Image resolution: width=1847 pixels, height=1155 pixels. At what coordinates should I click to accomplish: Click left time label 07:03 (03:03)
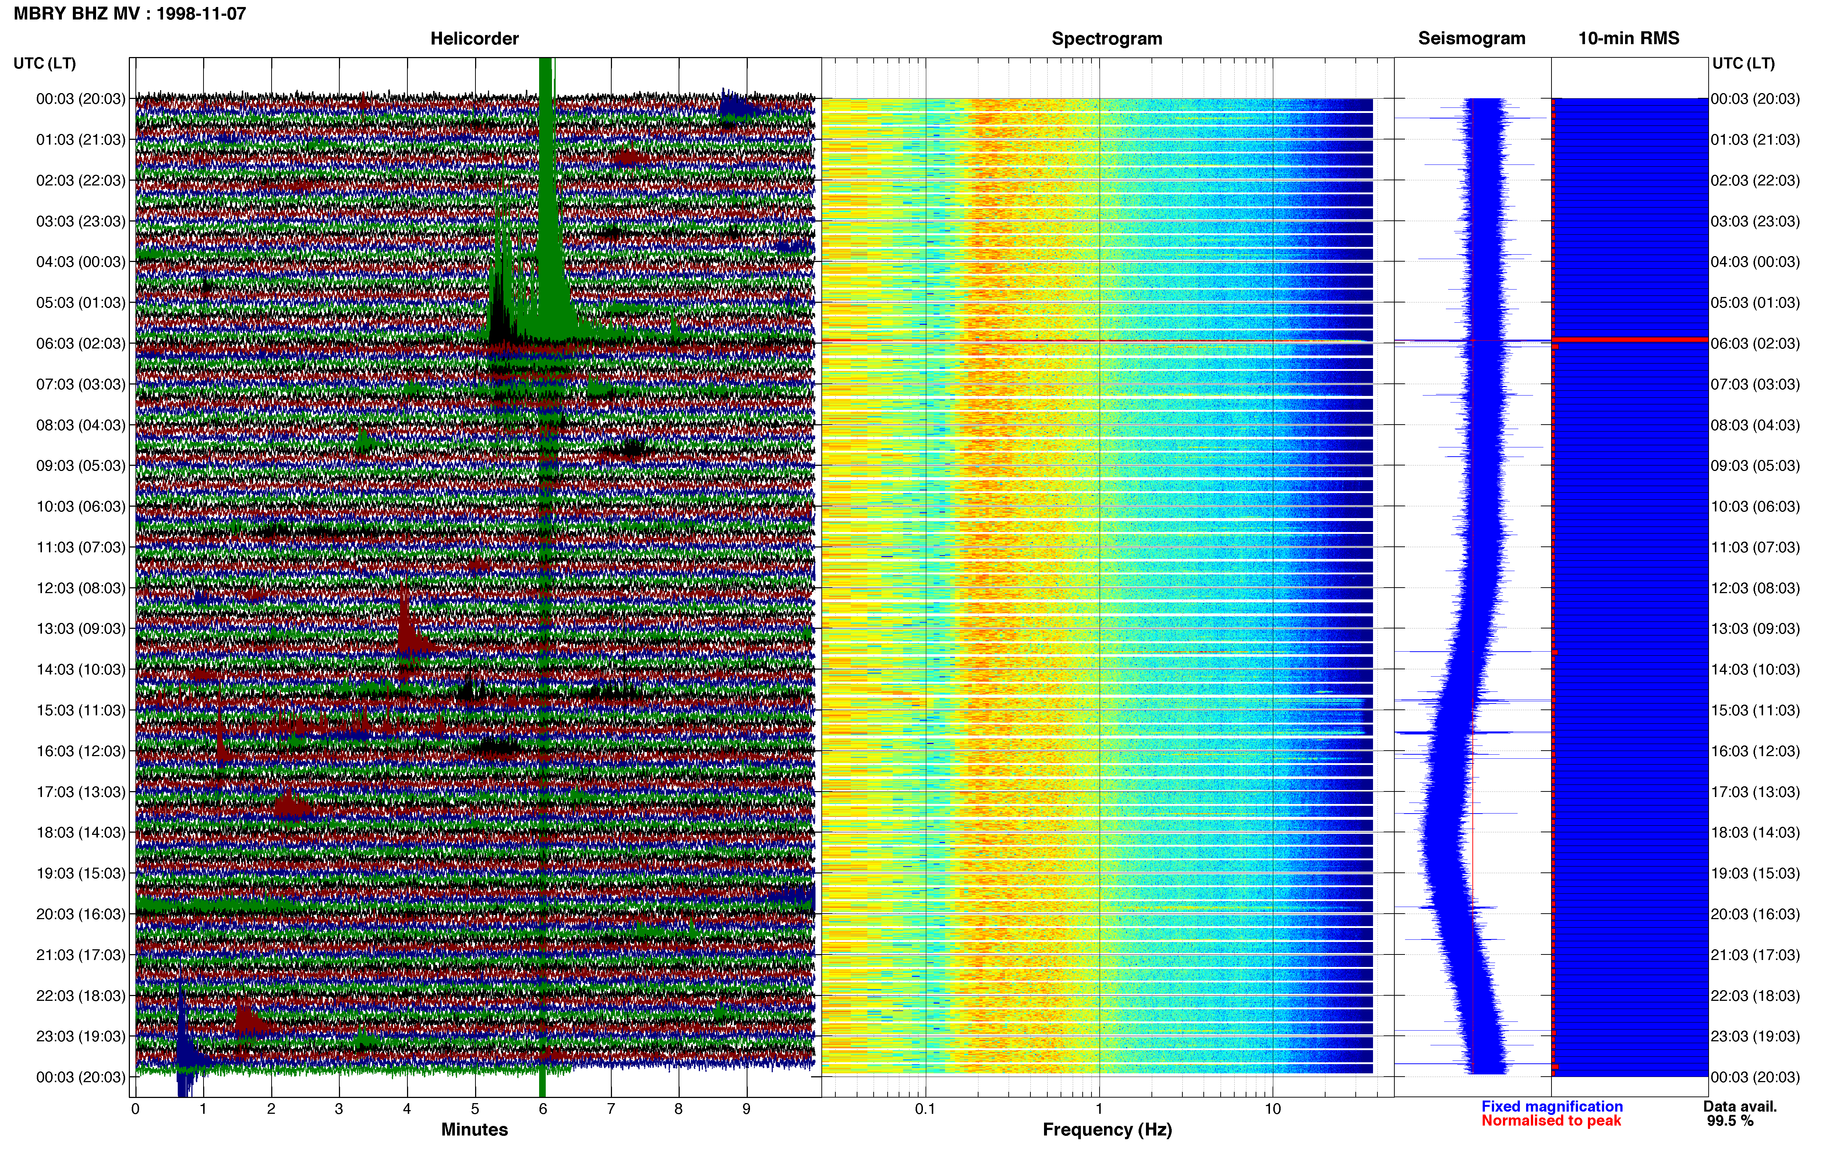click(81, 384)
